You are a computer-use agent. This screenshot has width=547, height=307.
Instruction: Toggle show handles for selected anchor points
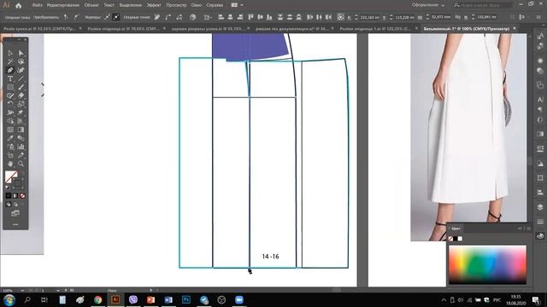[107, 17]
